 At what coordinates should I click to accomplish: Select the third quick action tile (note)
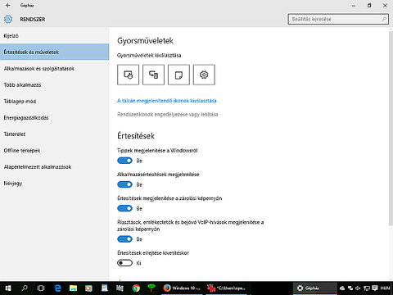(178, 75)
